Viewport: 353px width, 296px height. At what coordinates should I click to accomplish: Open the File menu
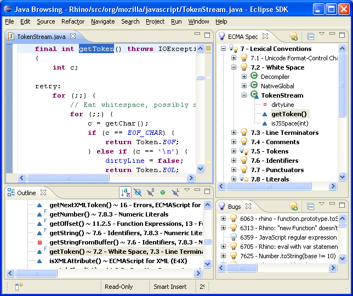pyautogui.click(x=9, y=21)
